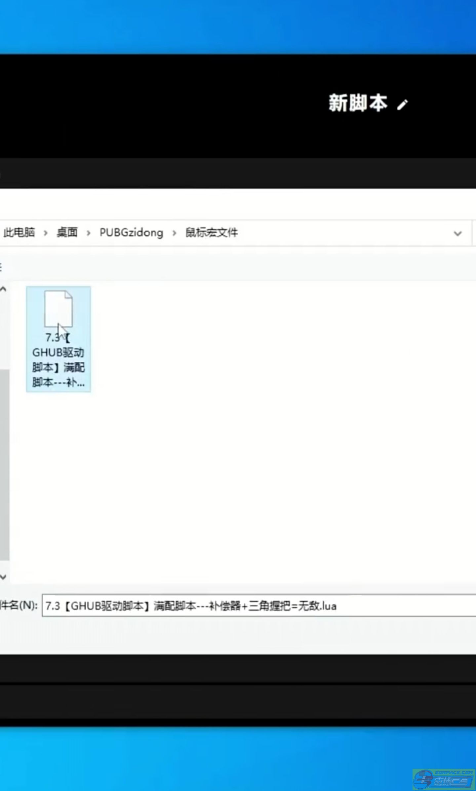Expand the chevron after 此电脑
The width and height of the screenshot is (476, 791).
pyautogui.click(x=46, y=233)
